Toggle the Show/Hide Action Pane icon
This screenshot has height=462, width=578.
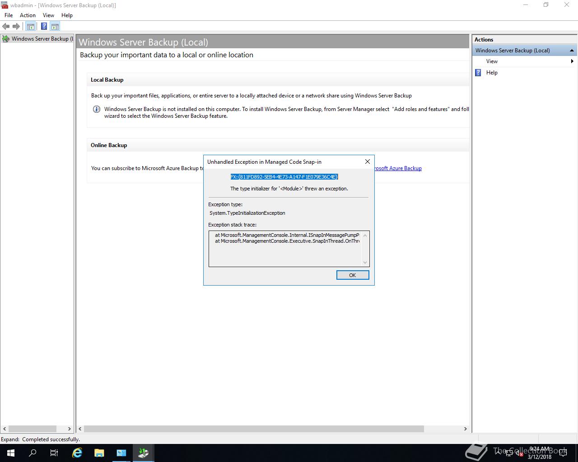click(x=55, y=26)
